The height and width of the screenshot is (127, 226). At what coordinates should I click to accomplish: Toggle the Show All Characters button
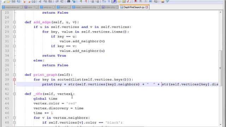(x=109, y=1)
